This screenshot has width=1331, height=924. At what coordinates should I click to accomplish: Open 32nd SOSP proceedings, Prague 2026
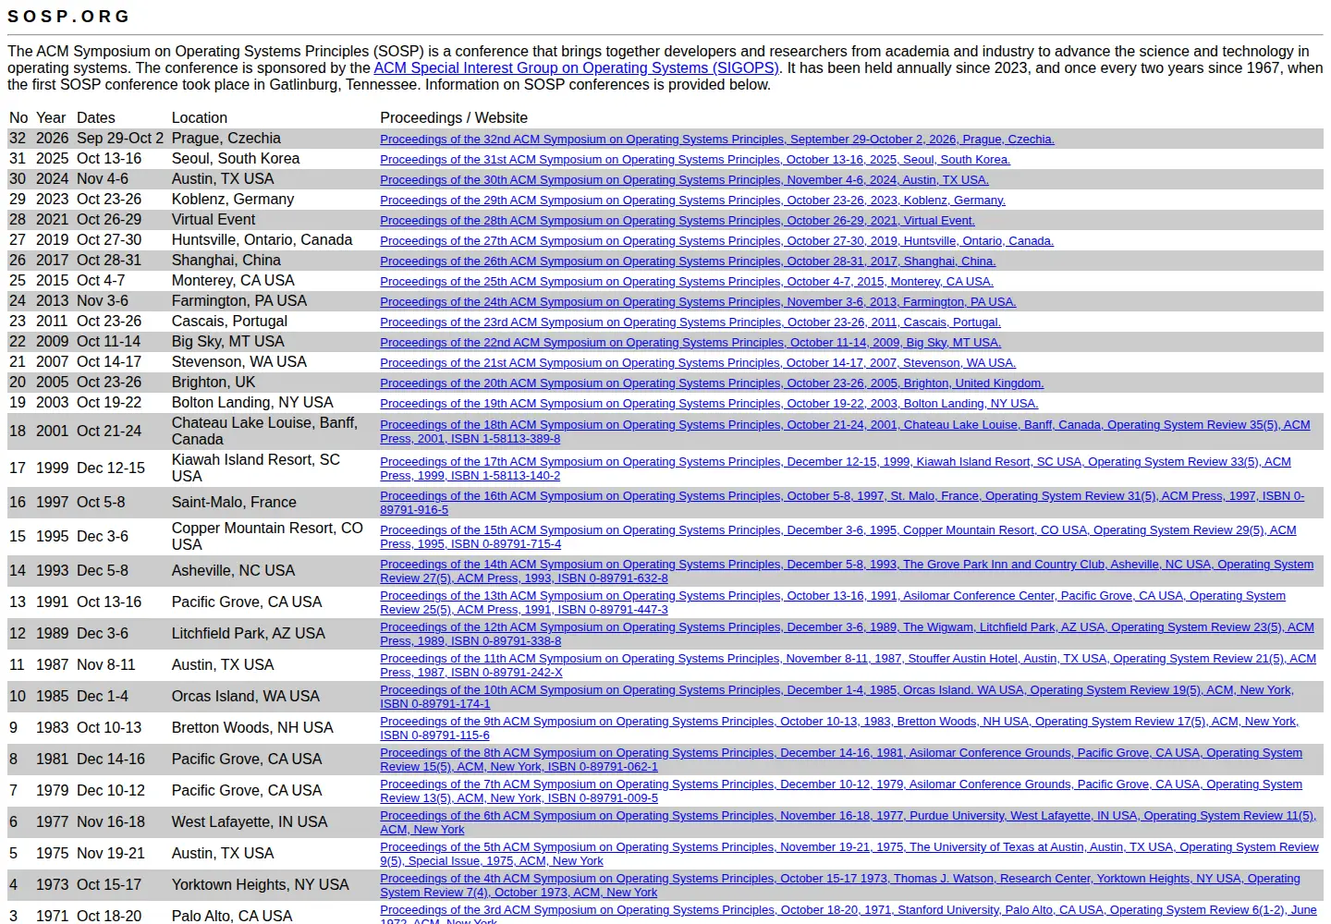717,140
